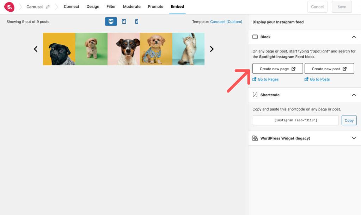Viewport: 361px width, 215px height.
Task: Select the desktop preview icon
Action: [x=111, y=21]
